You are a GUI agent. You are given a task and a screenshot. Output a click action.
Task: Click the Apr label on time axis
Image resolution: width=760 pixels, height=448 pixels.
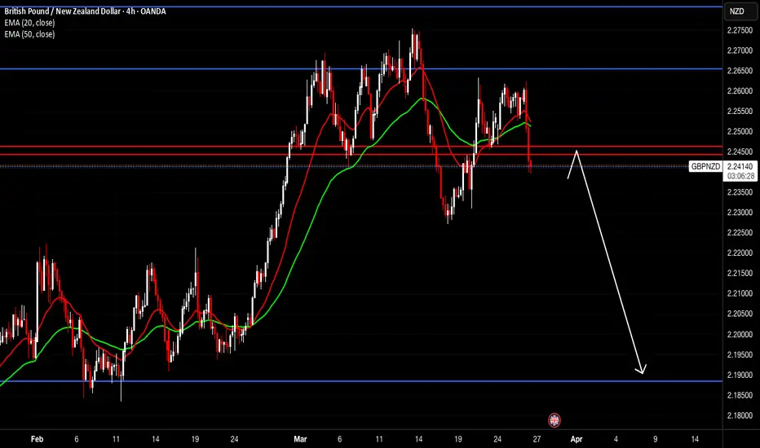pos(577,439)
